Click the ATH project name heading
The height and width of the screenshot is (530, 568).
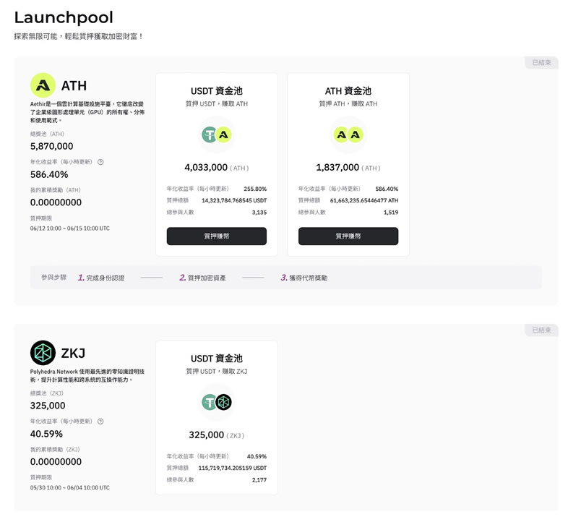[74, 86]
